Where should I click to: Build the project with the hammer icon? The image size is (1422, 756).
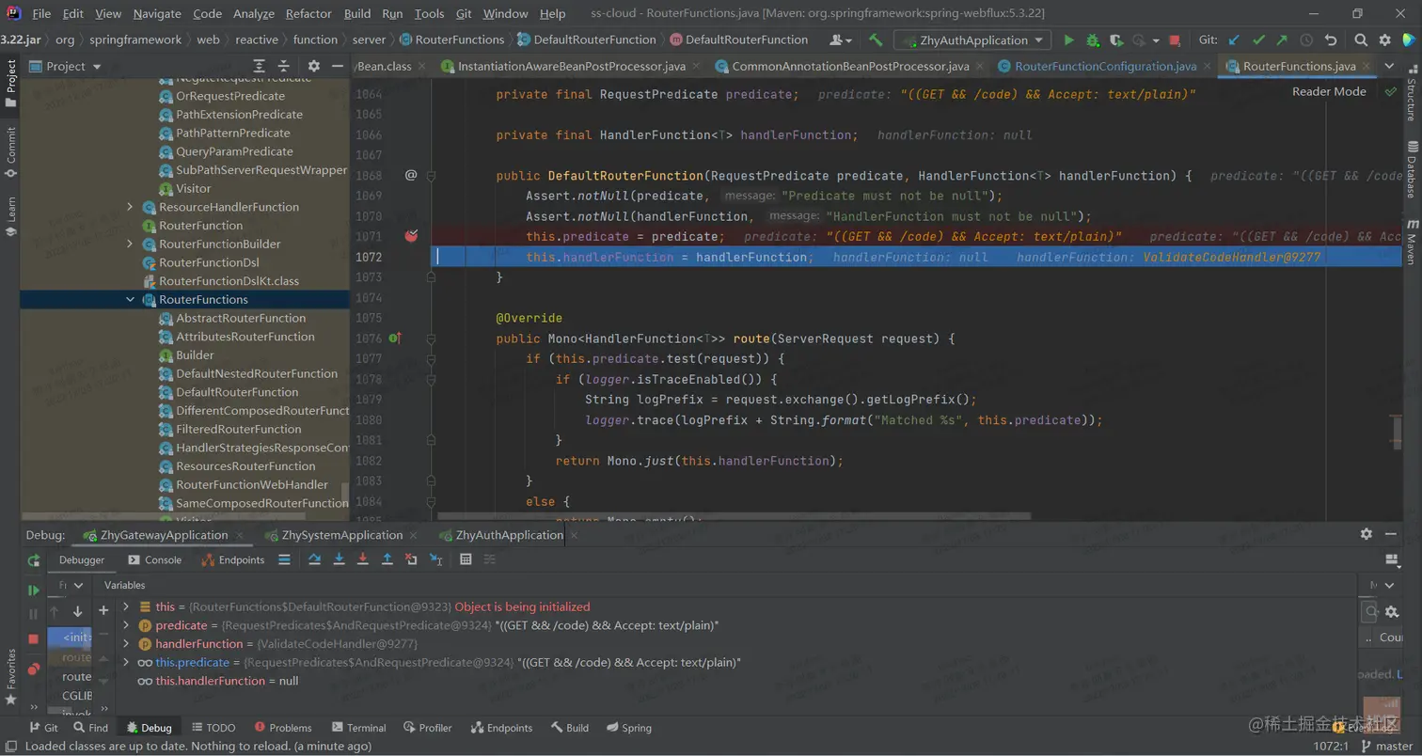tap(876, 40)
